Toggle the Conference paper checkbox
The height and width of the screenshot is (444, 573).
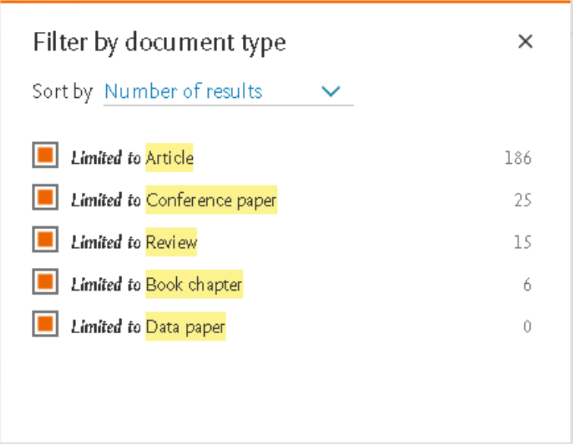(45, 198)
